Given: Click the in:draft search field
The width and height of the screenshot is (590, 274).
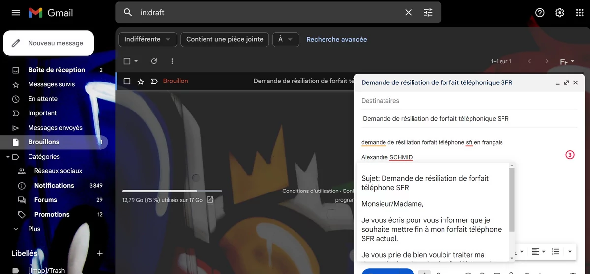Looking at the screenshot, I should pos(268,12).
